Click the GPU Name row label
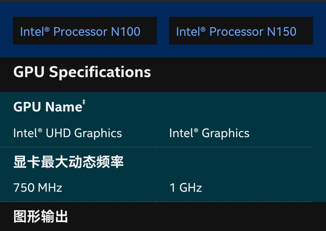Viewport: 326px width, 231px height. pos(48,107)
